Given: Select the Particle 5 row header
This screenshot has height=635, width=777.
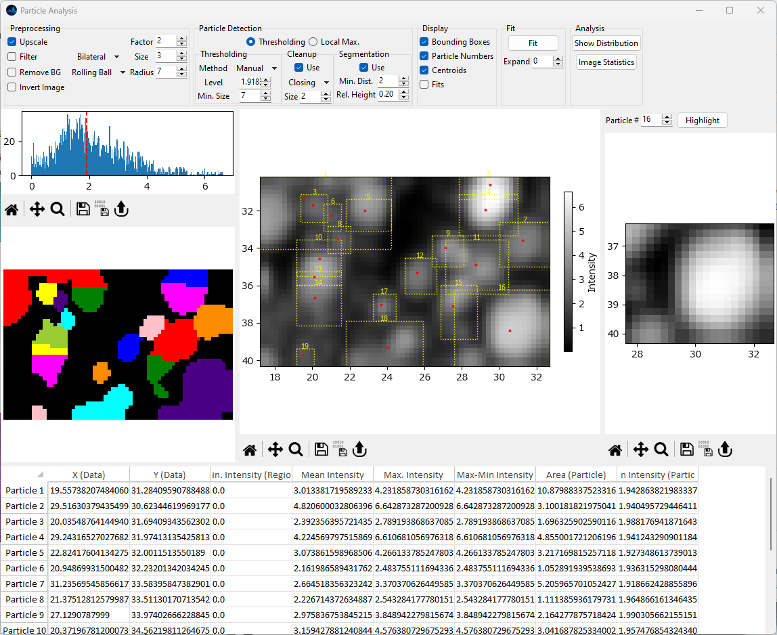Looking at the screenshot, I should pos(24,552).
